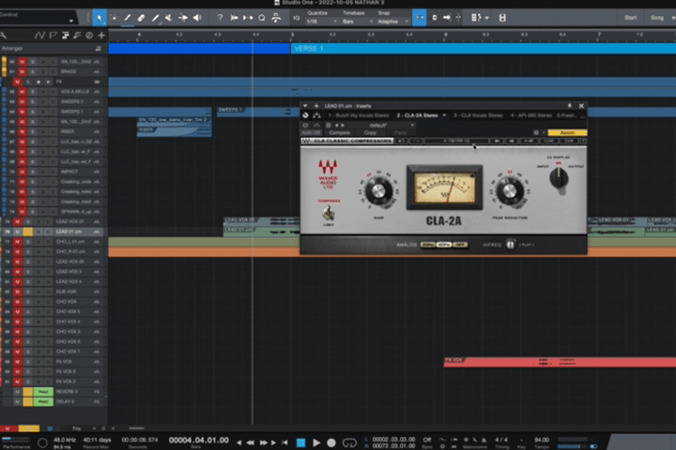The width and height of the screenshot is (676, 450).
Task: Adjust the HiFreq knob
Action: click(x=510, y=245)
